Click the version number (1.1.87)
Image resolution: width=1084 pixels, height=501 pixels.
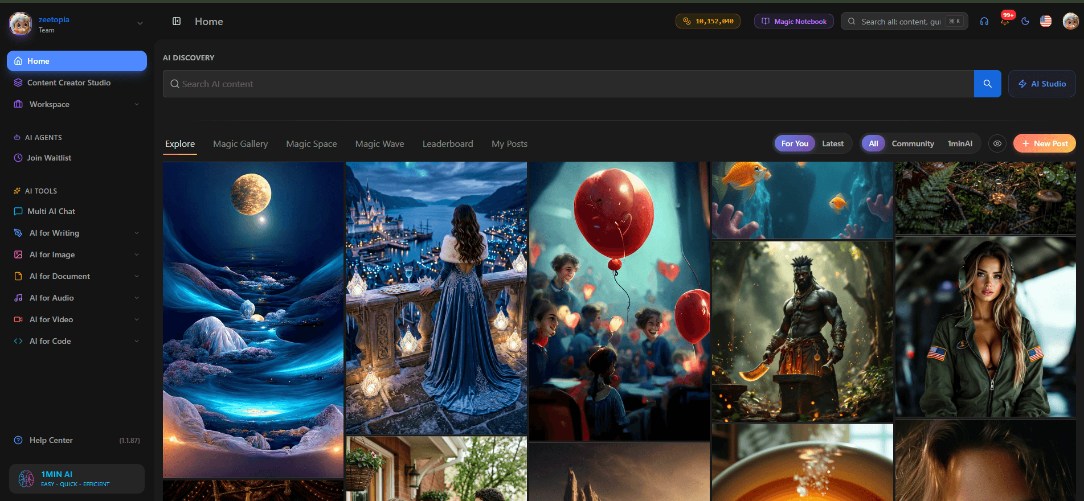[129, 441]
